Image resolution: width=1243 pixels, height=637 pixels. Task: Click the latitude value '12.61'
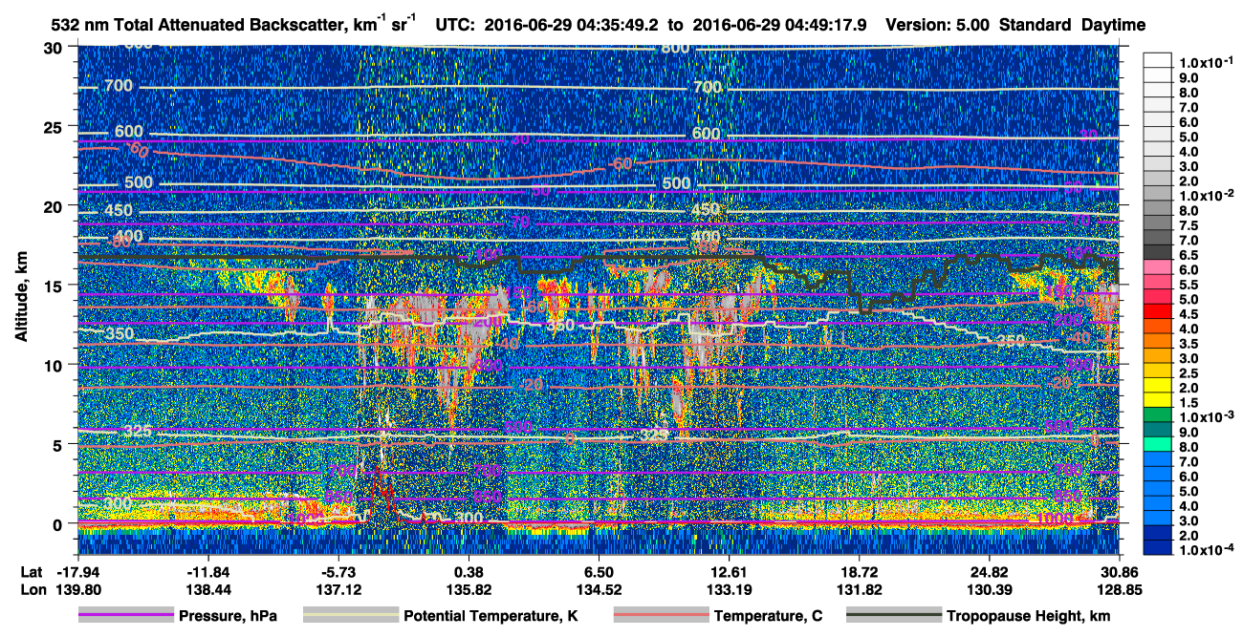(730, 572)
